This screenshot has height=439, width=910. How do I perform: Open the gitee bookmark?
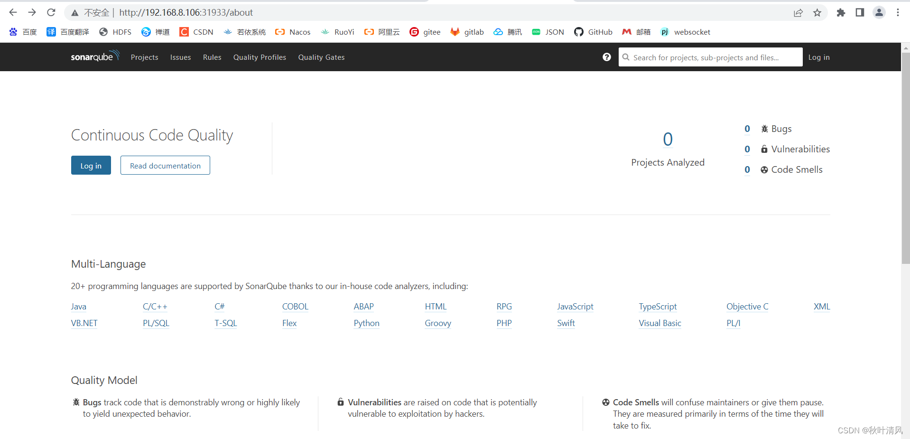pos(425,32)
